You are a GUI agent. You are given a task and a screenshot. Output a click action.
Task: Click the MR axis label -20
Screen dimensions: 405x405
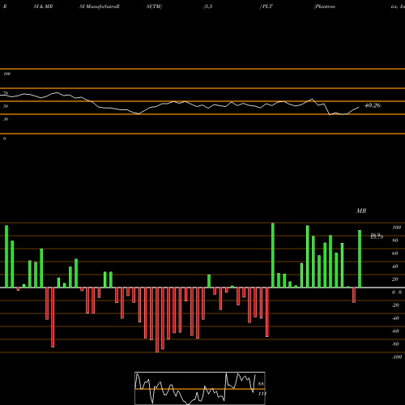coord(395,305)
